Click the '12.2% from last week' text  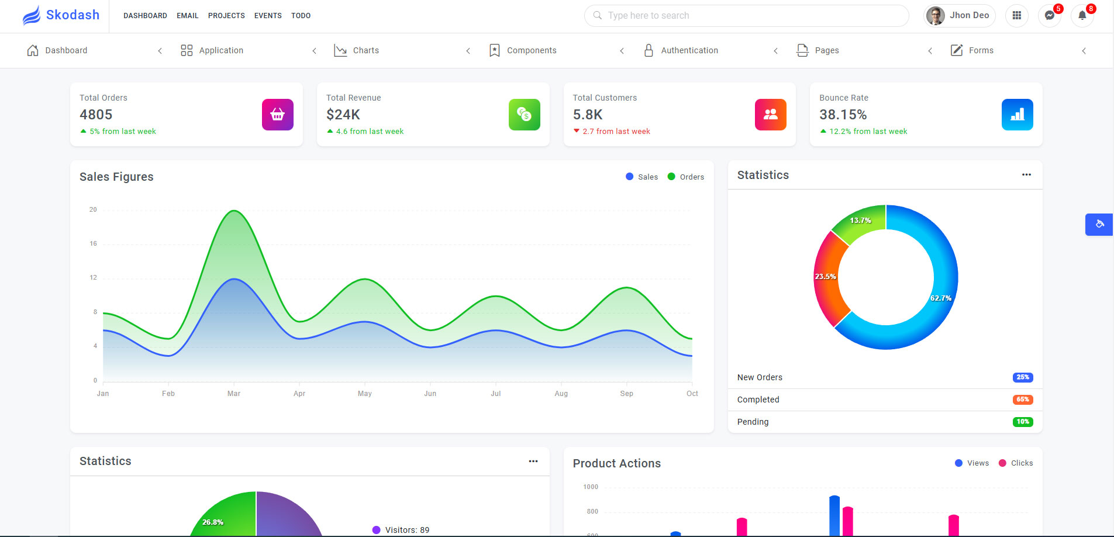click(868, 132)
